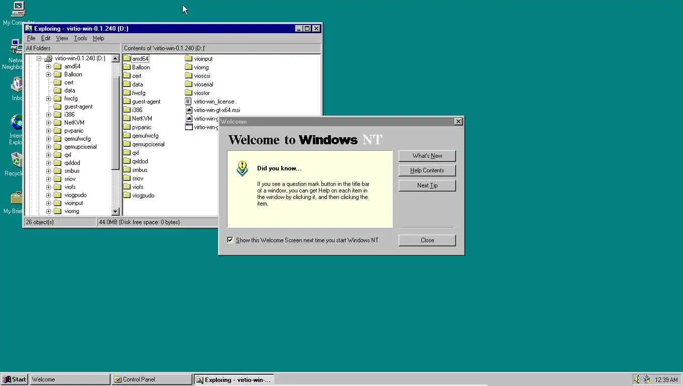The height and width of the screenshot is (386, 683).
Task: Click the Exploring taskbar button
Action: (x=234, y=379)
